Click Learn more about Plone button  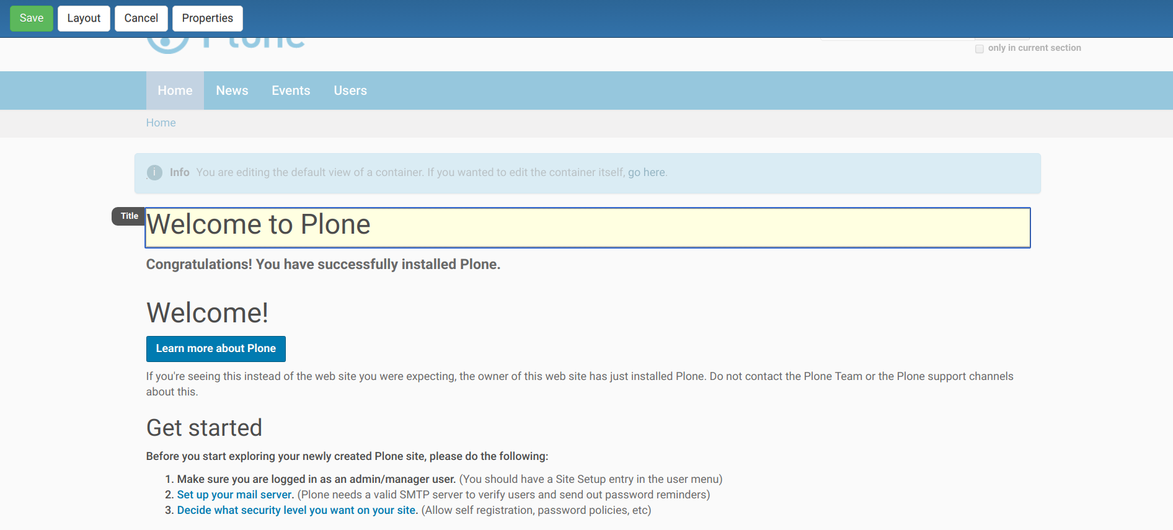[216, 349]
